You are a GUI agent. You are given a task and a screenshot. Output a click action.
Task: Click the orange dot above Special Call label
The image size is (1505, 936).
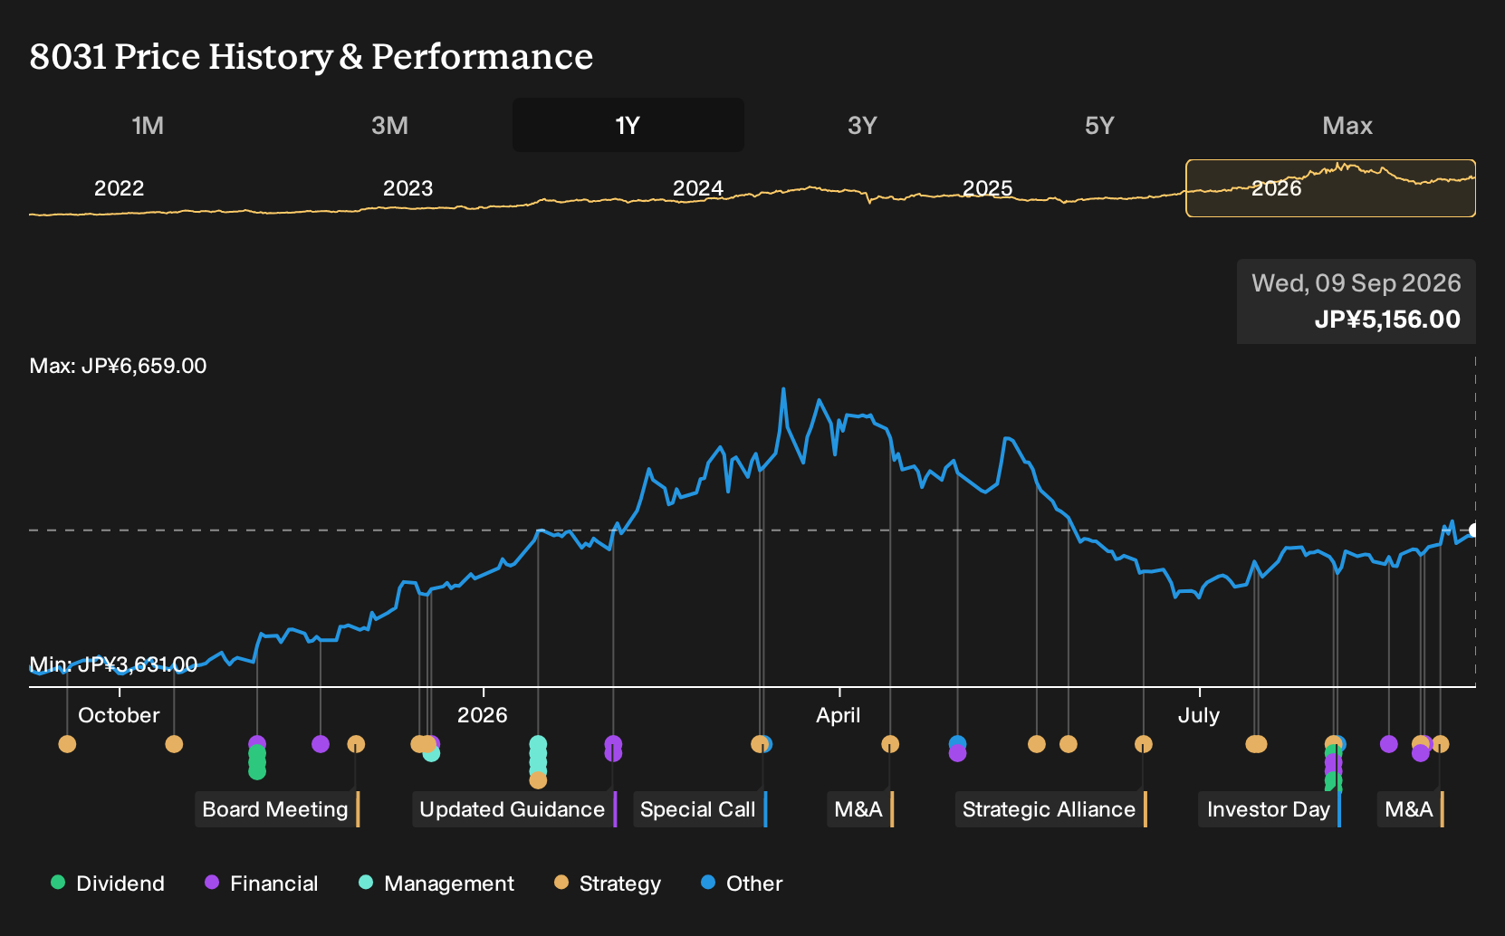pos(759,744)
